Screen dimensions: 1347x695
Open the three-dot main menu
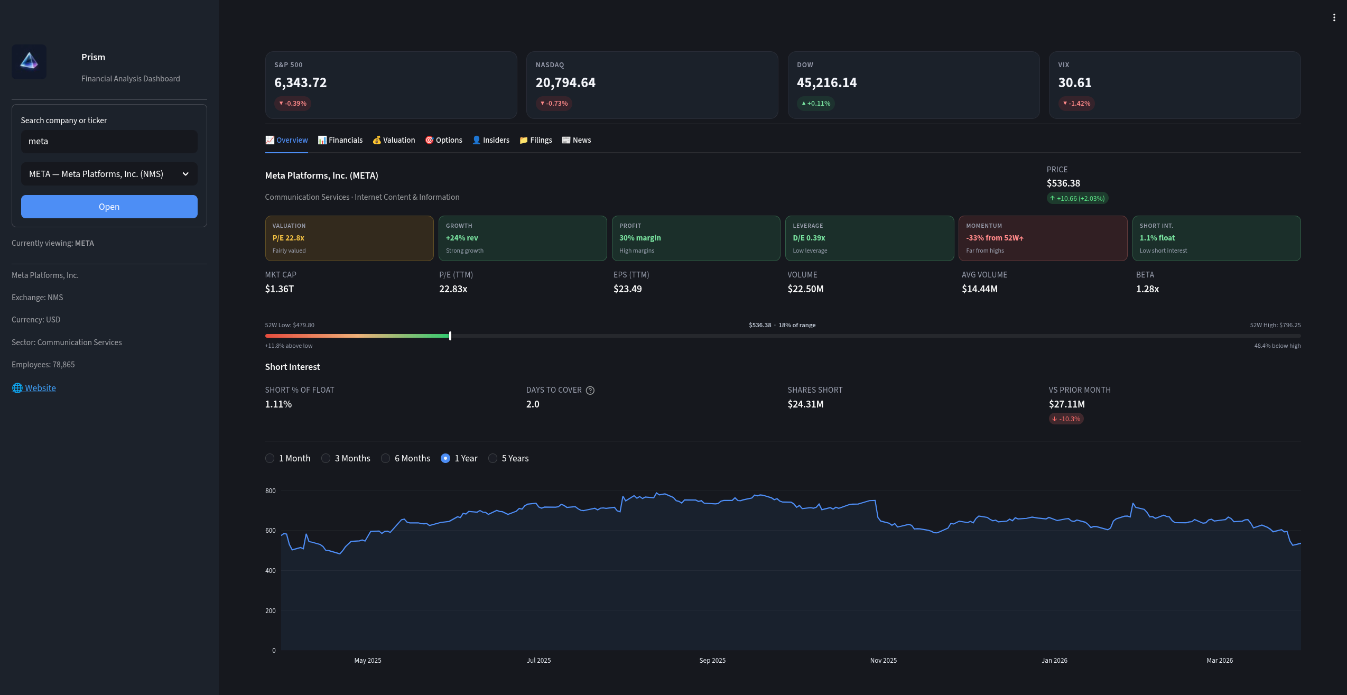[x=1334, y=17]
